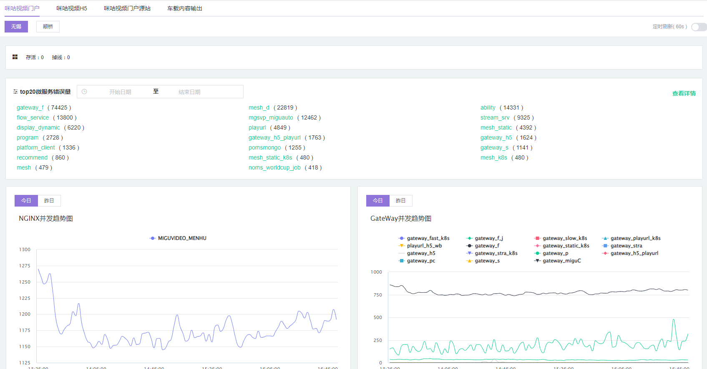Open platform_client error link
707x369 pixels.
point(36,147)
